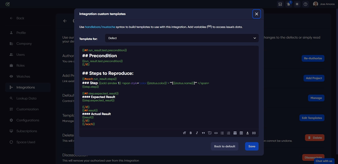Open the inbox tray icon in header
338x164 pixels.
click(x=280, y=4)
